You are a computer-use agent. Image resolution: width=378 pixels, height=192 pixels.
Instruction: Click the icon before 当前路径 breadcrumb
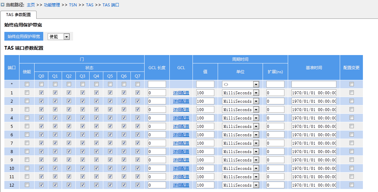pos(3,5)
